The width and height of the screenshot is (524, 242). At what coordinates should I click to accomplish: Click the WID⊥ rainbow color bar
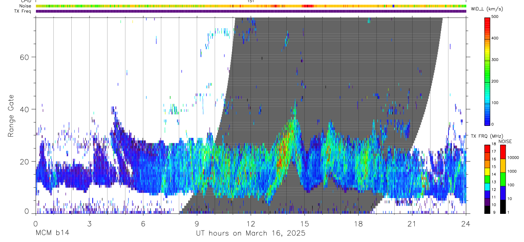pyautogui.click(x=488, y=71)
